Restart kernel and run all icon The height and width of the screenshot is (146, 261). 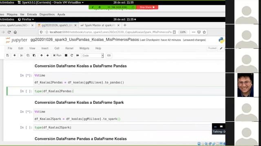77,56
